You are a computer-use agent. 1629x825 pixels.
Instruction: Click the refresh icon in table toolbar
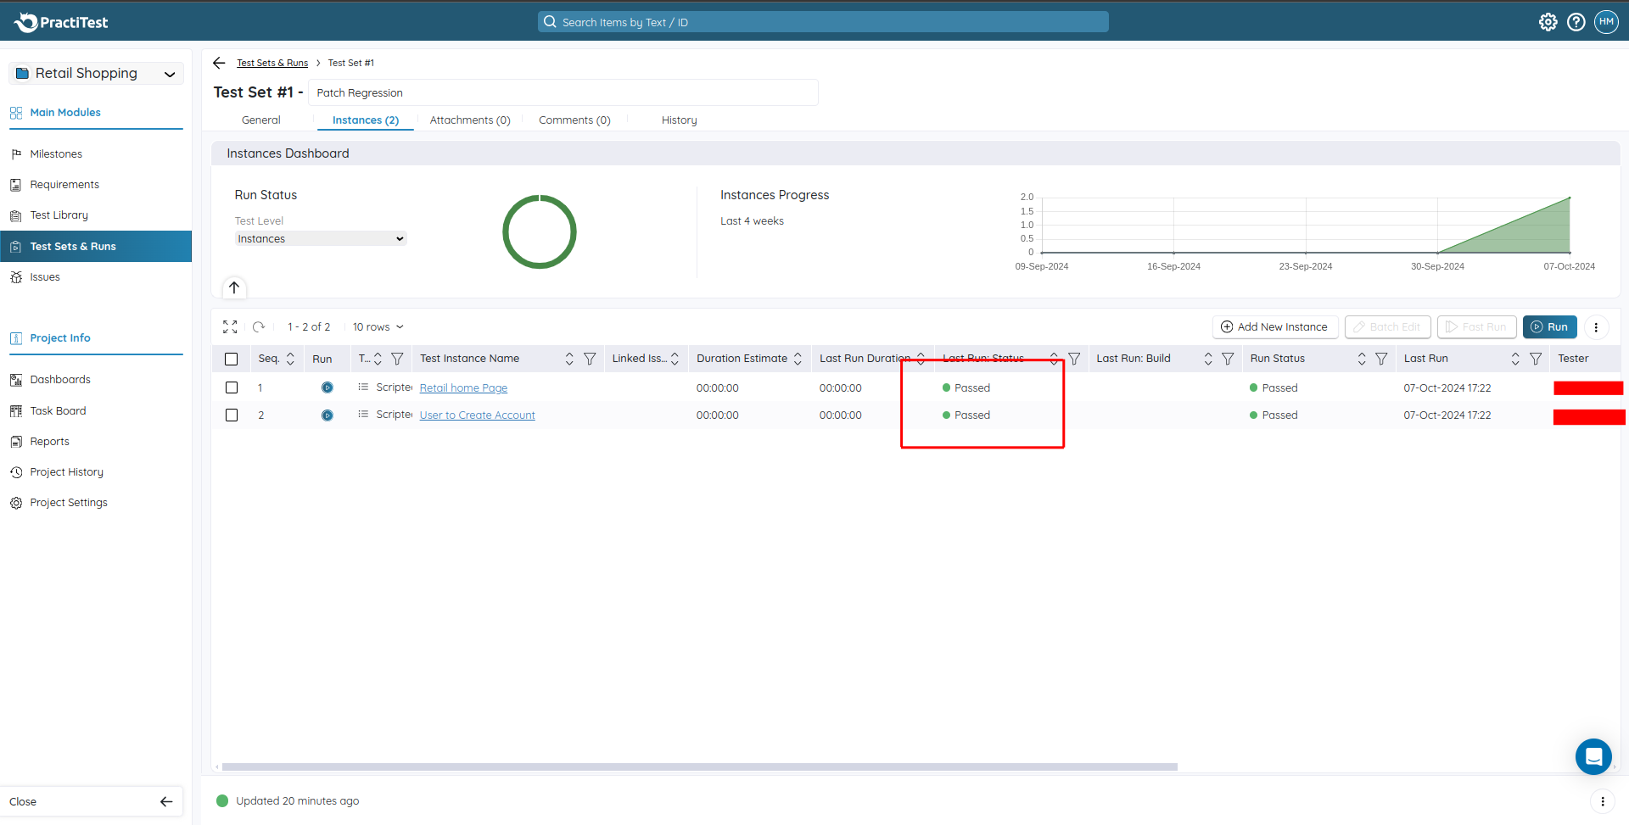[259, 326]
